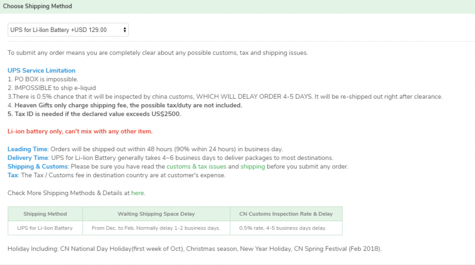Open the UPS for Li-Iion Battery shipping dropdown

68,30
